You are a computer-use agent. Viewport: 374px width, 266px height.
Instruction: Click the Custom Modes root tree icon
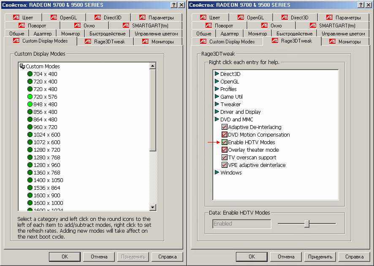click(x=22, y=67)
